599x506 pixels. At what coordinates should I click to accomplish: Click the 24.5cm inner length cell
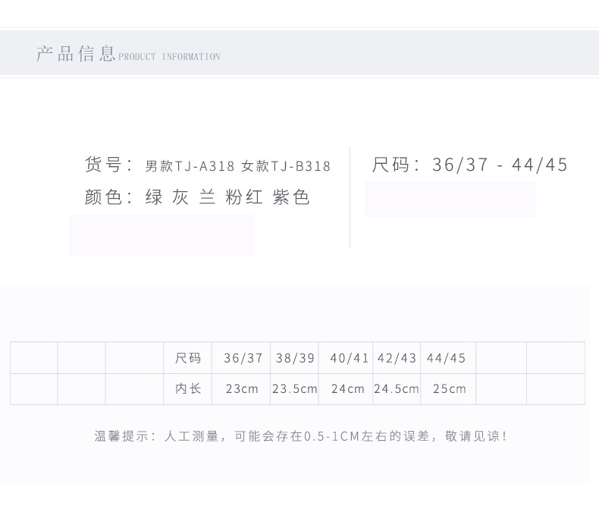tap(397, 388)
